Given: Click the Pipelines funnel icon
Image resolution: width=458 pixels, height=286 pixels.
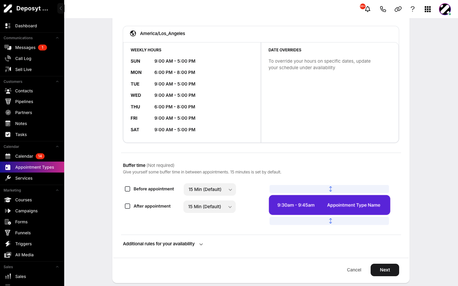Looking at the screenshot, I should [x=8, y=102].
